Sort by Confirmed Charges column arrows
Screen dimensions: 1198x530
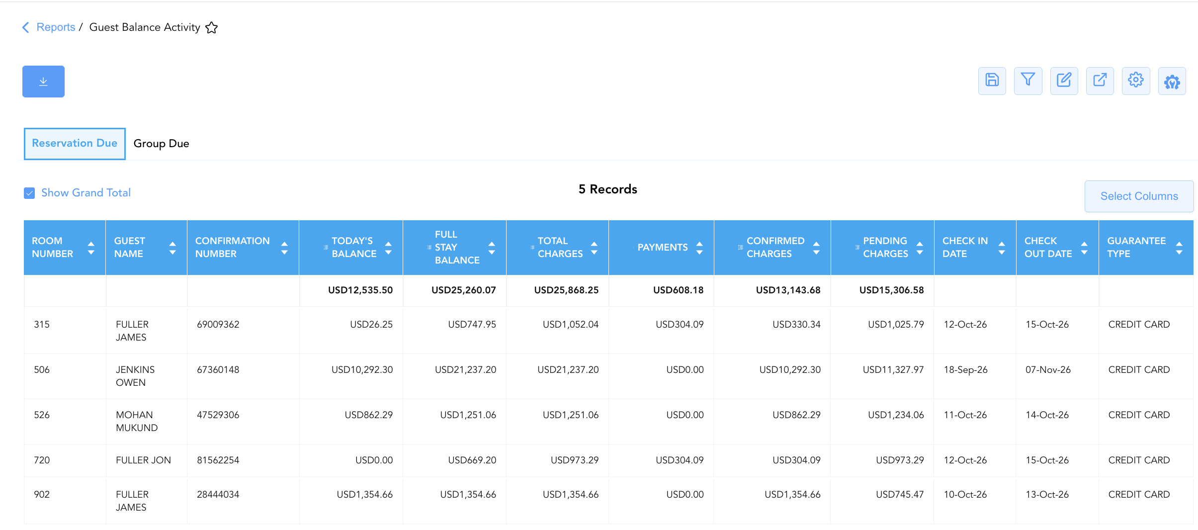[x=816, y=248]
